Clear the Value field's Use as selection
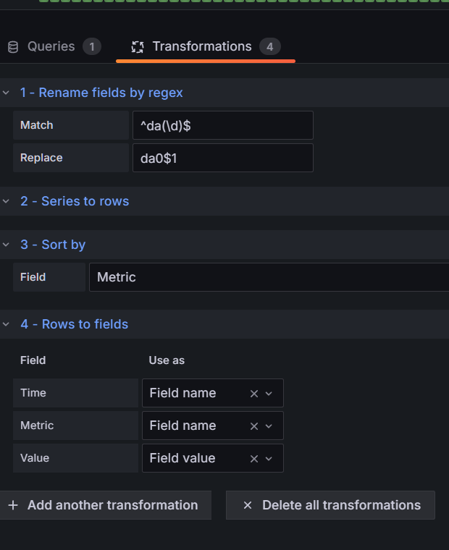Image resolution: width=449 pixels, height=550 pixels. coord(254,459)
